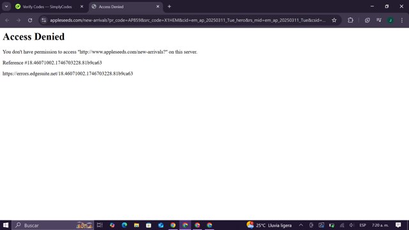Go forward in browser history
Viewport: 409px width, 230px height.
(x=19, y=20)
